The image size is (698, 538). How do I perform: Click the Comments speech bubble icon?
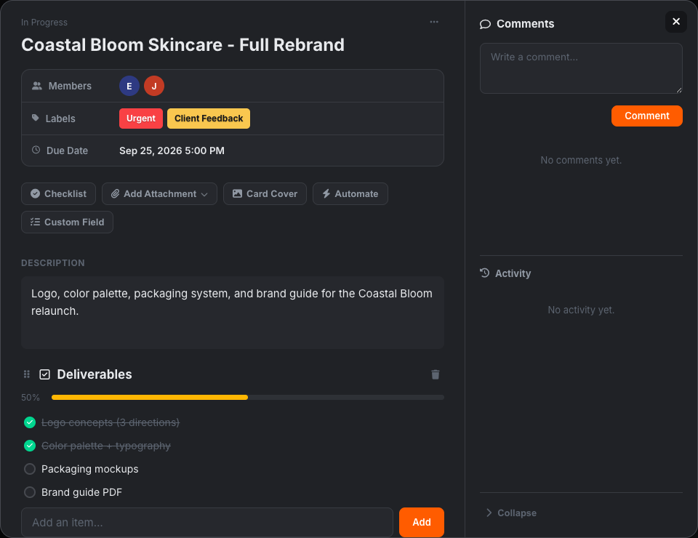[x=485, y=24]
